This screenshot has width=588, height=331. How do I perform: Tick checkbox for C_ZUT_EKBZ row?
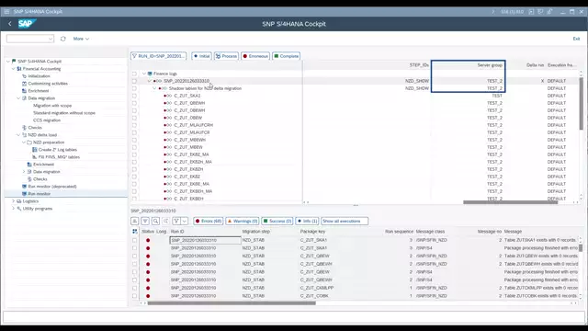click(x=134, y=177)
